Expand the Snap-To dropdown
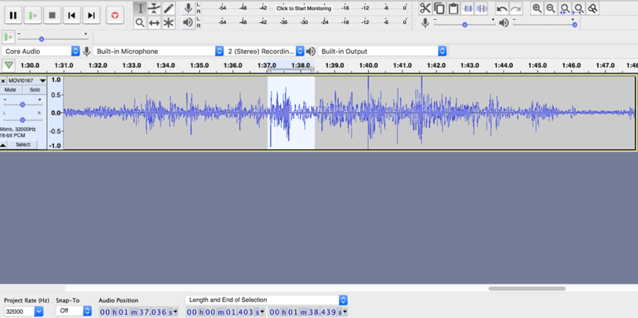Screen dimensions: 638x318 point(87,311)
